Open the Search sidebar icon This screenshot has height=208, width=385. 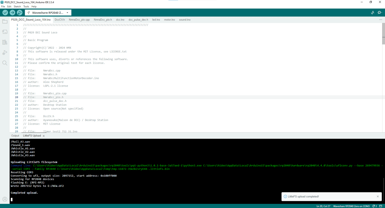point(5,63)
